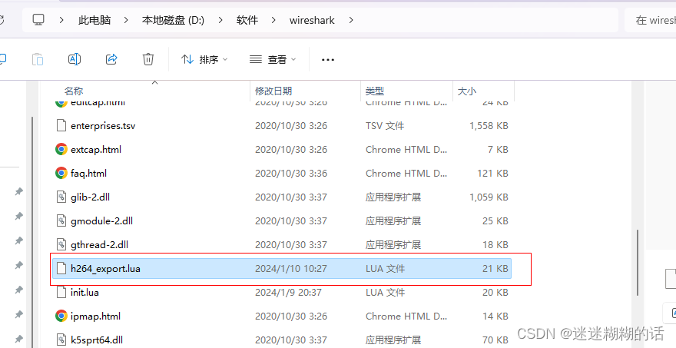The image size is (676, 348).
Task: Select the glib-2.dll file
Action: tap(281, 197)
